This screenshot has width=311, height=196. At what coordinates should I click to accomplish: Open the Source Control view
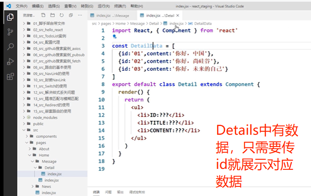10,32
